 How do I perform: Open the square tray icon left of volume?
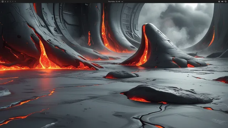tap(219, 1)
